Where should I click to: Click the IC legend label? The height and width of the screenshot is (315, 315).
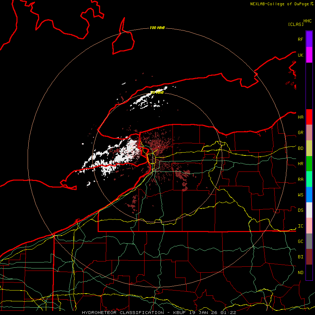300,226
